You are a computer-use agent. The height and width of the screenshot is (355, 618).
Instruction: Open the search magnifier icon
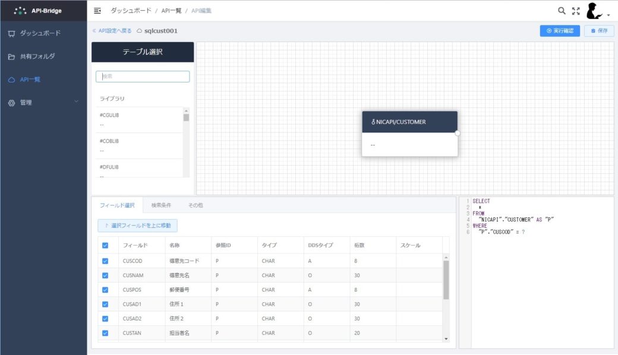click(x=561, y=9)
